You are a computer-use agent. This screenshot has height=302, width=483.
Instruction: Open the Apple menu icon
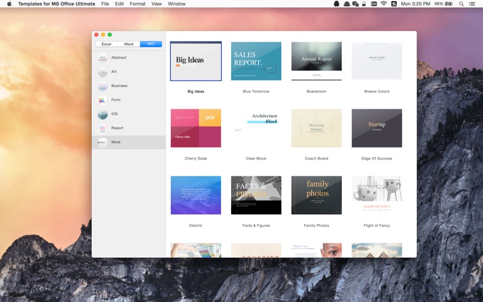coord(9,4)
